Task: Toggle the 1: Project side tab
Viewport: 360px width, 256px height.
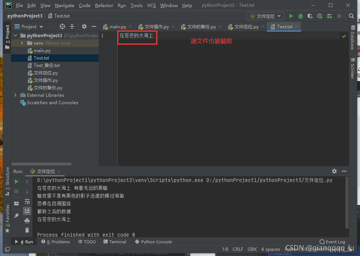Action: click(x=7, y=36)
